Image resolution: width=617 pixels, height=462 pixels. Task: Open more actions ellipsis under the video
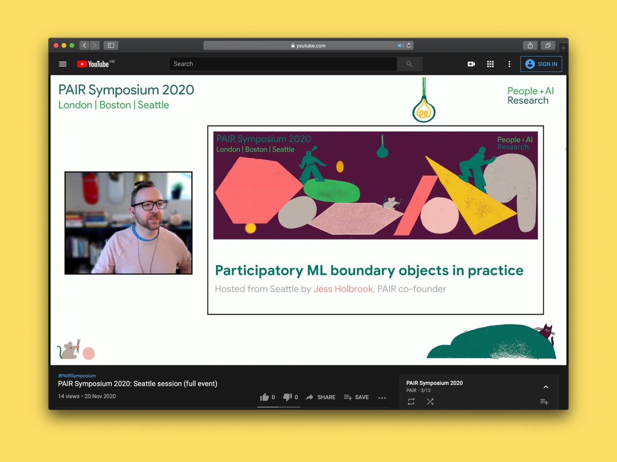[x=382, y=398]
